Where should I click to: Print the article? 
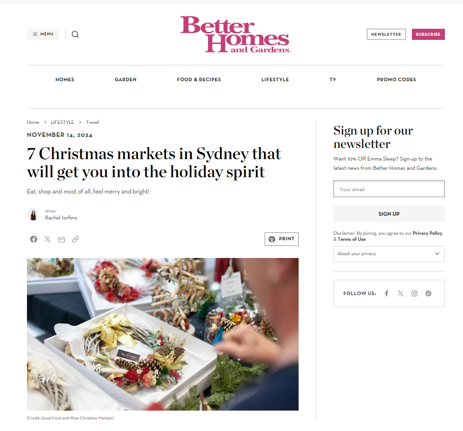click(281, 239)
